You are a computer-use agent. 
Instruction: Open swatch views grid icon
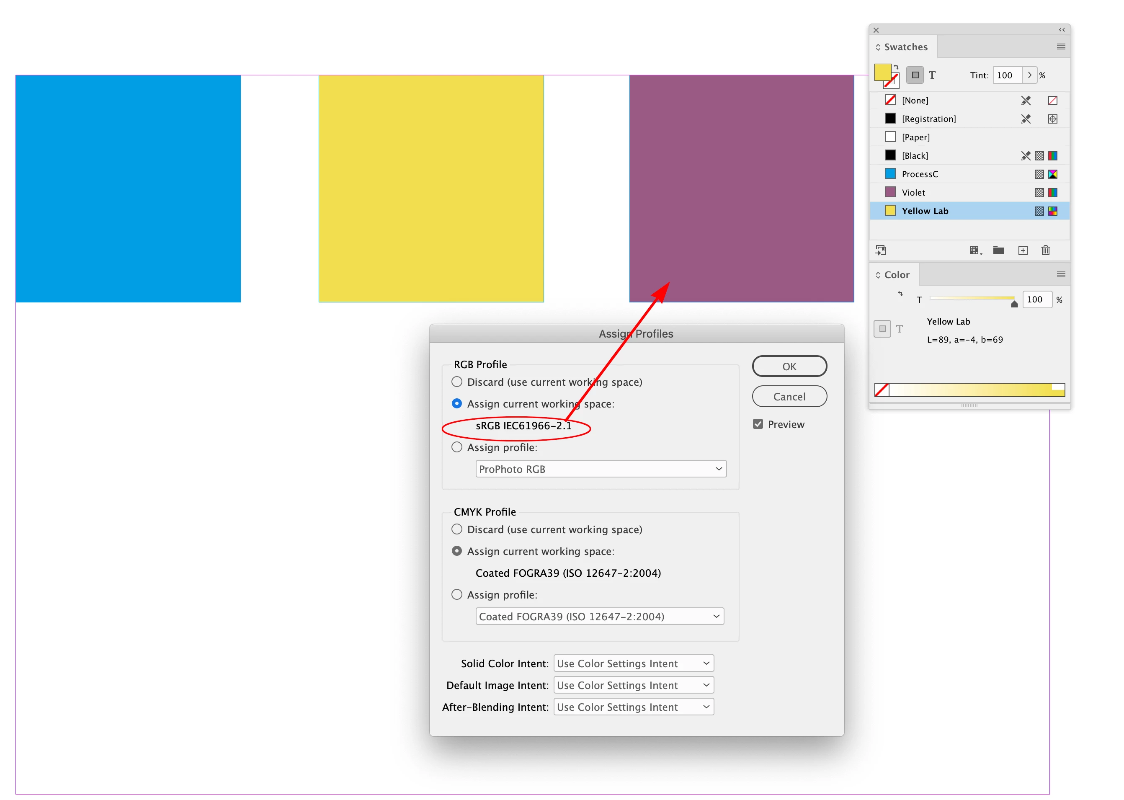pyautogui.click(x=975, y=250)
